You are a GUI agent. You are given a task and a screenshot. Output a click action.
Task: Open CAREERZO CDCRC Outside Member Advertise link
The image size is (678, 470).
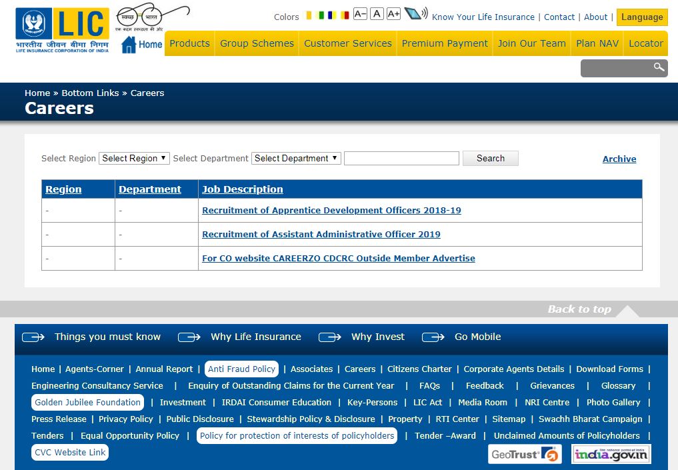(339, 258)
